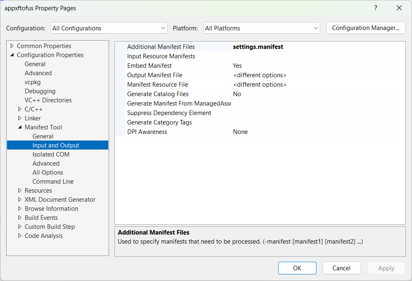
Task: Click Cancel to discard changes
Action: 341,268
